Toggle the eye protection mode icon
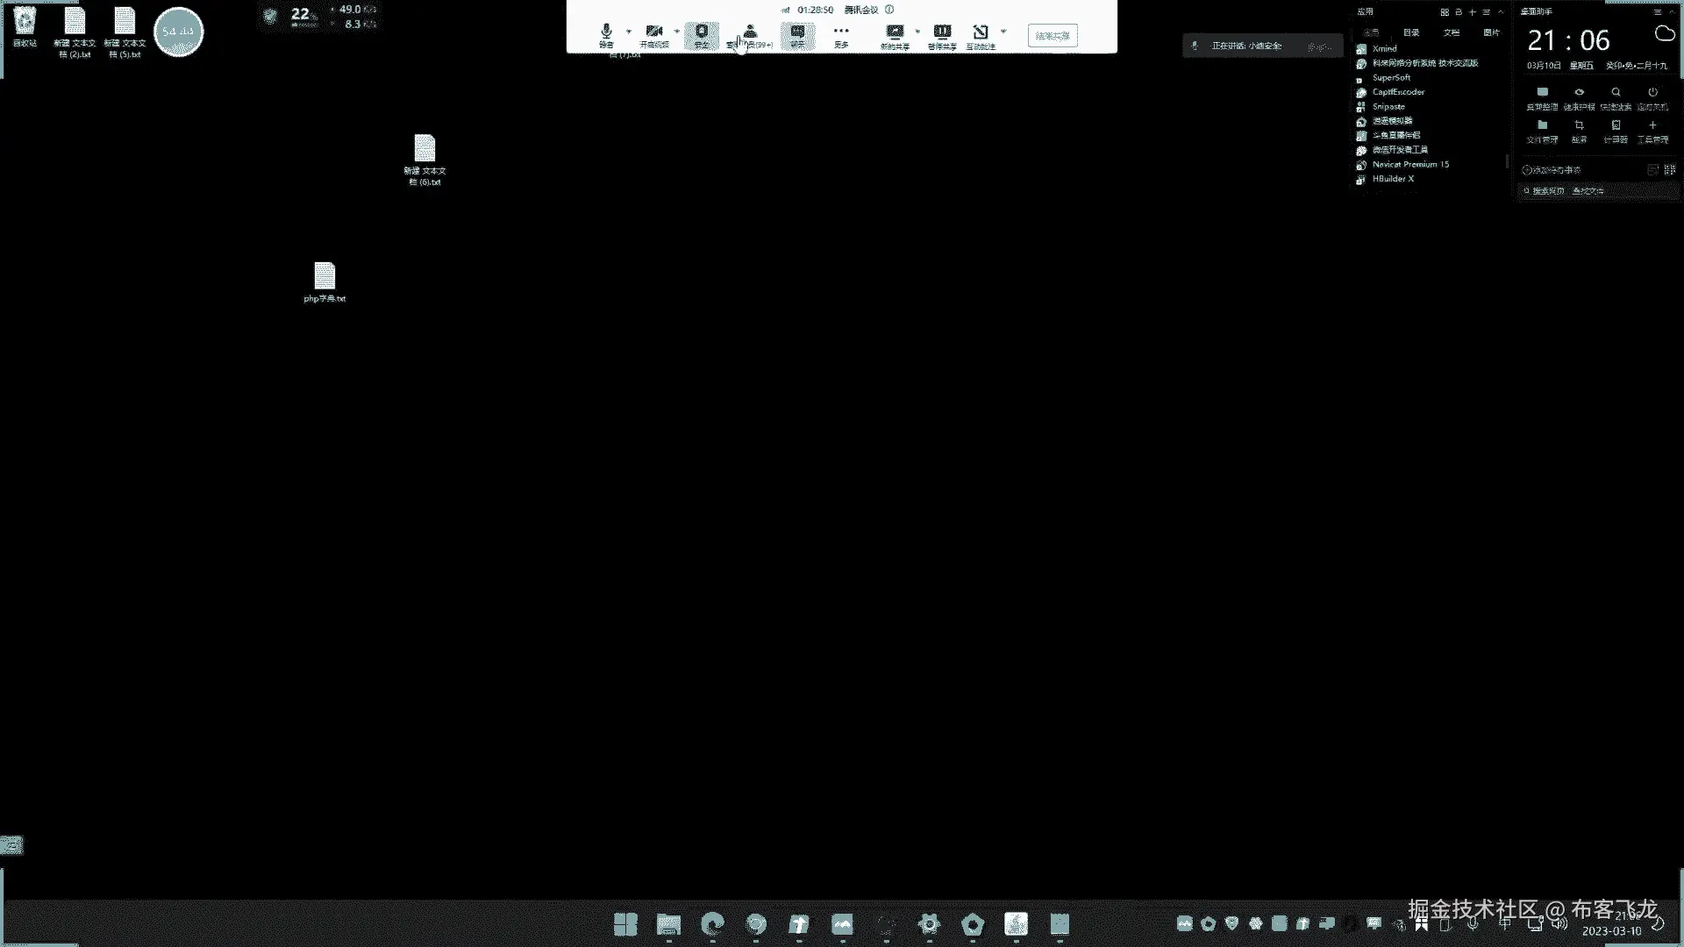The image size is (1684, 947). (1579, 93)
